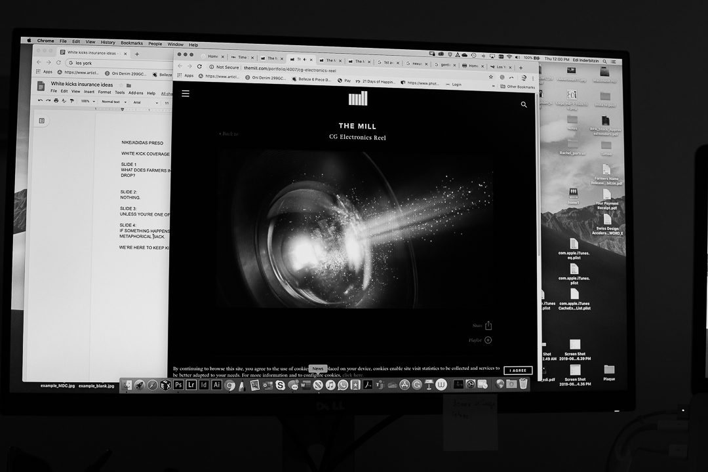Open Docs Tools menu
This screenshot has width=708, height=472.
click(120, 92)
